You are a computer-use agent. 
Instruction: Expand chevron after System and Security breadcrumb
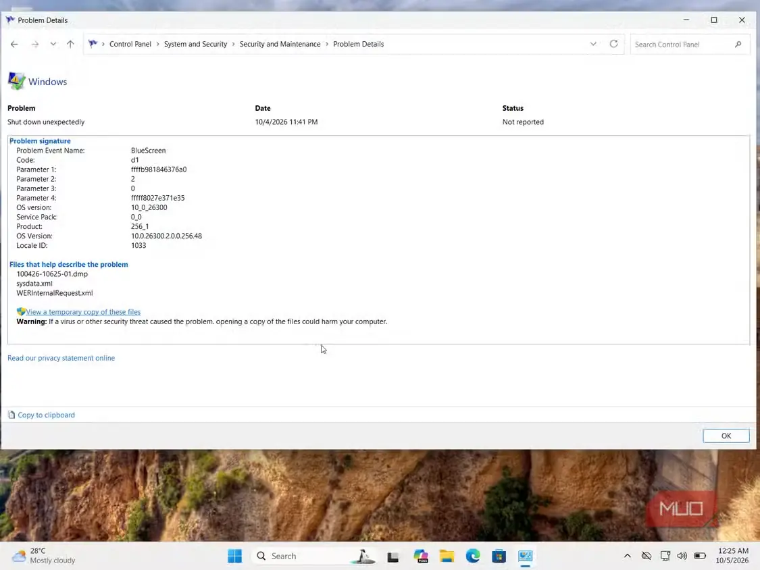(x=233, y=44)
